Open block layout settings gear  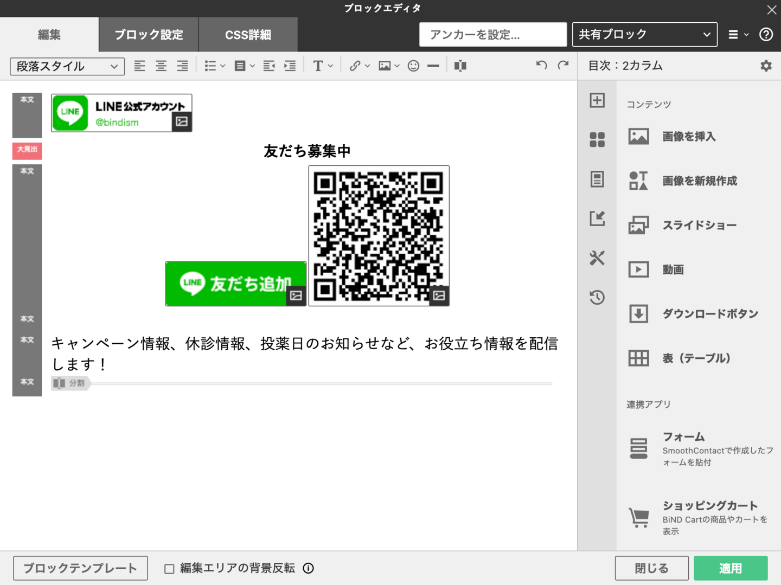point(766,66)
